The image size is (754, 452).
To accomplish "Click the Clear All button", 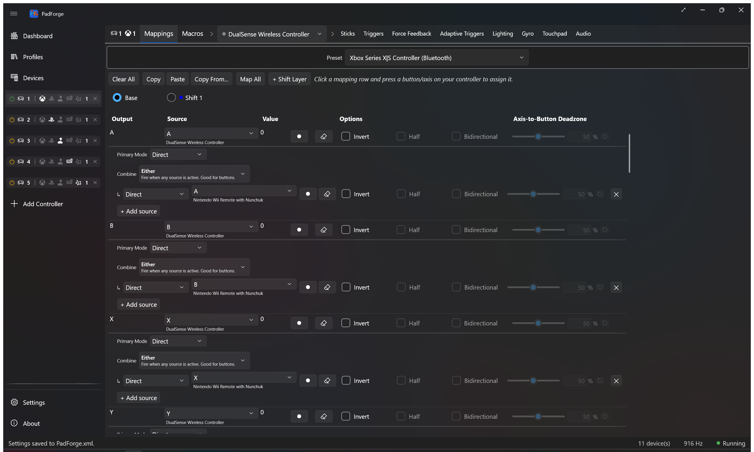I will 123,79.
